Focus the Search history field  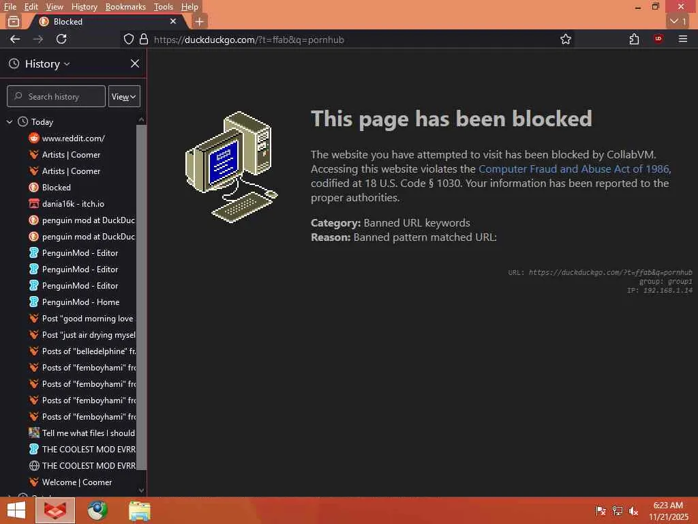pos(56,96)
